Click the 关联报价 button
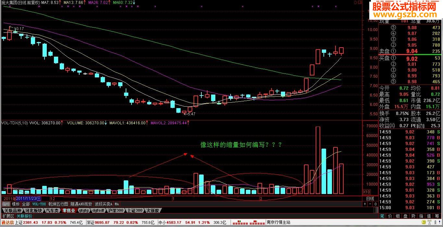This screenshot has height=227, width=443. tap(24, 216)
